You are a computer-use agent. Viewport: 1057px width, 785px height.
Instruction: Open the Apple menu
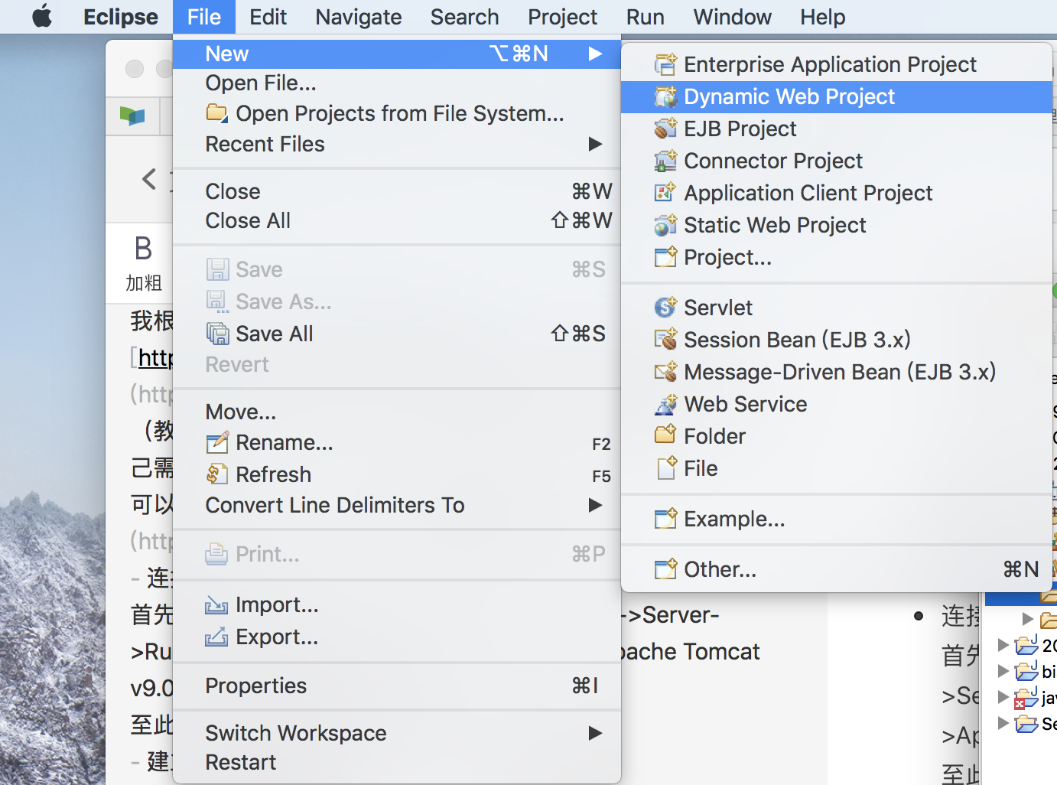pyautogui.click(x=42, y=16)
